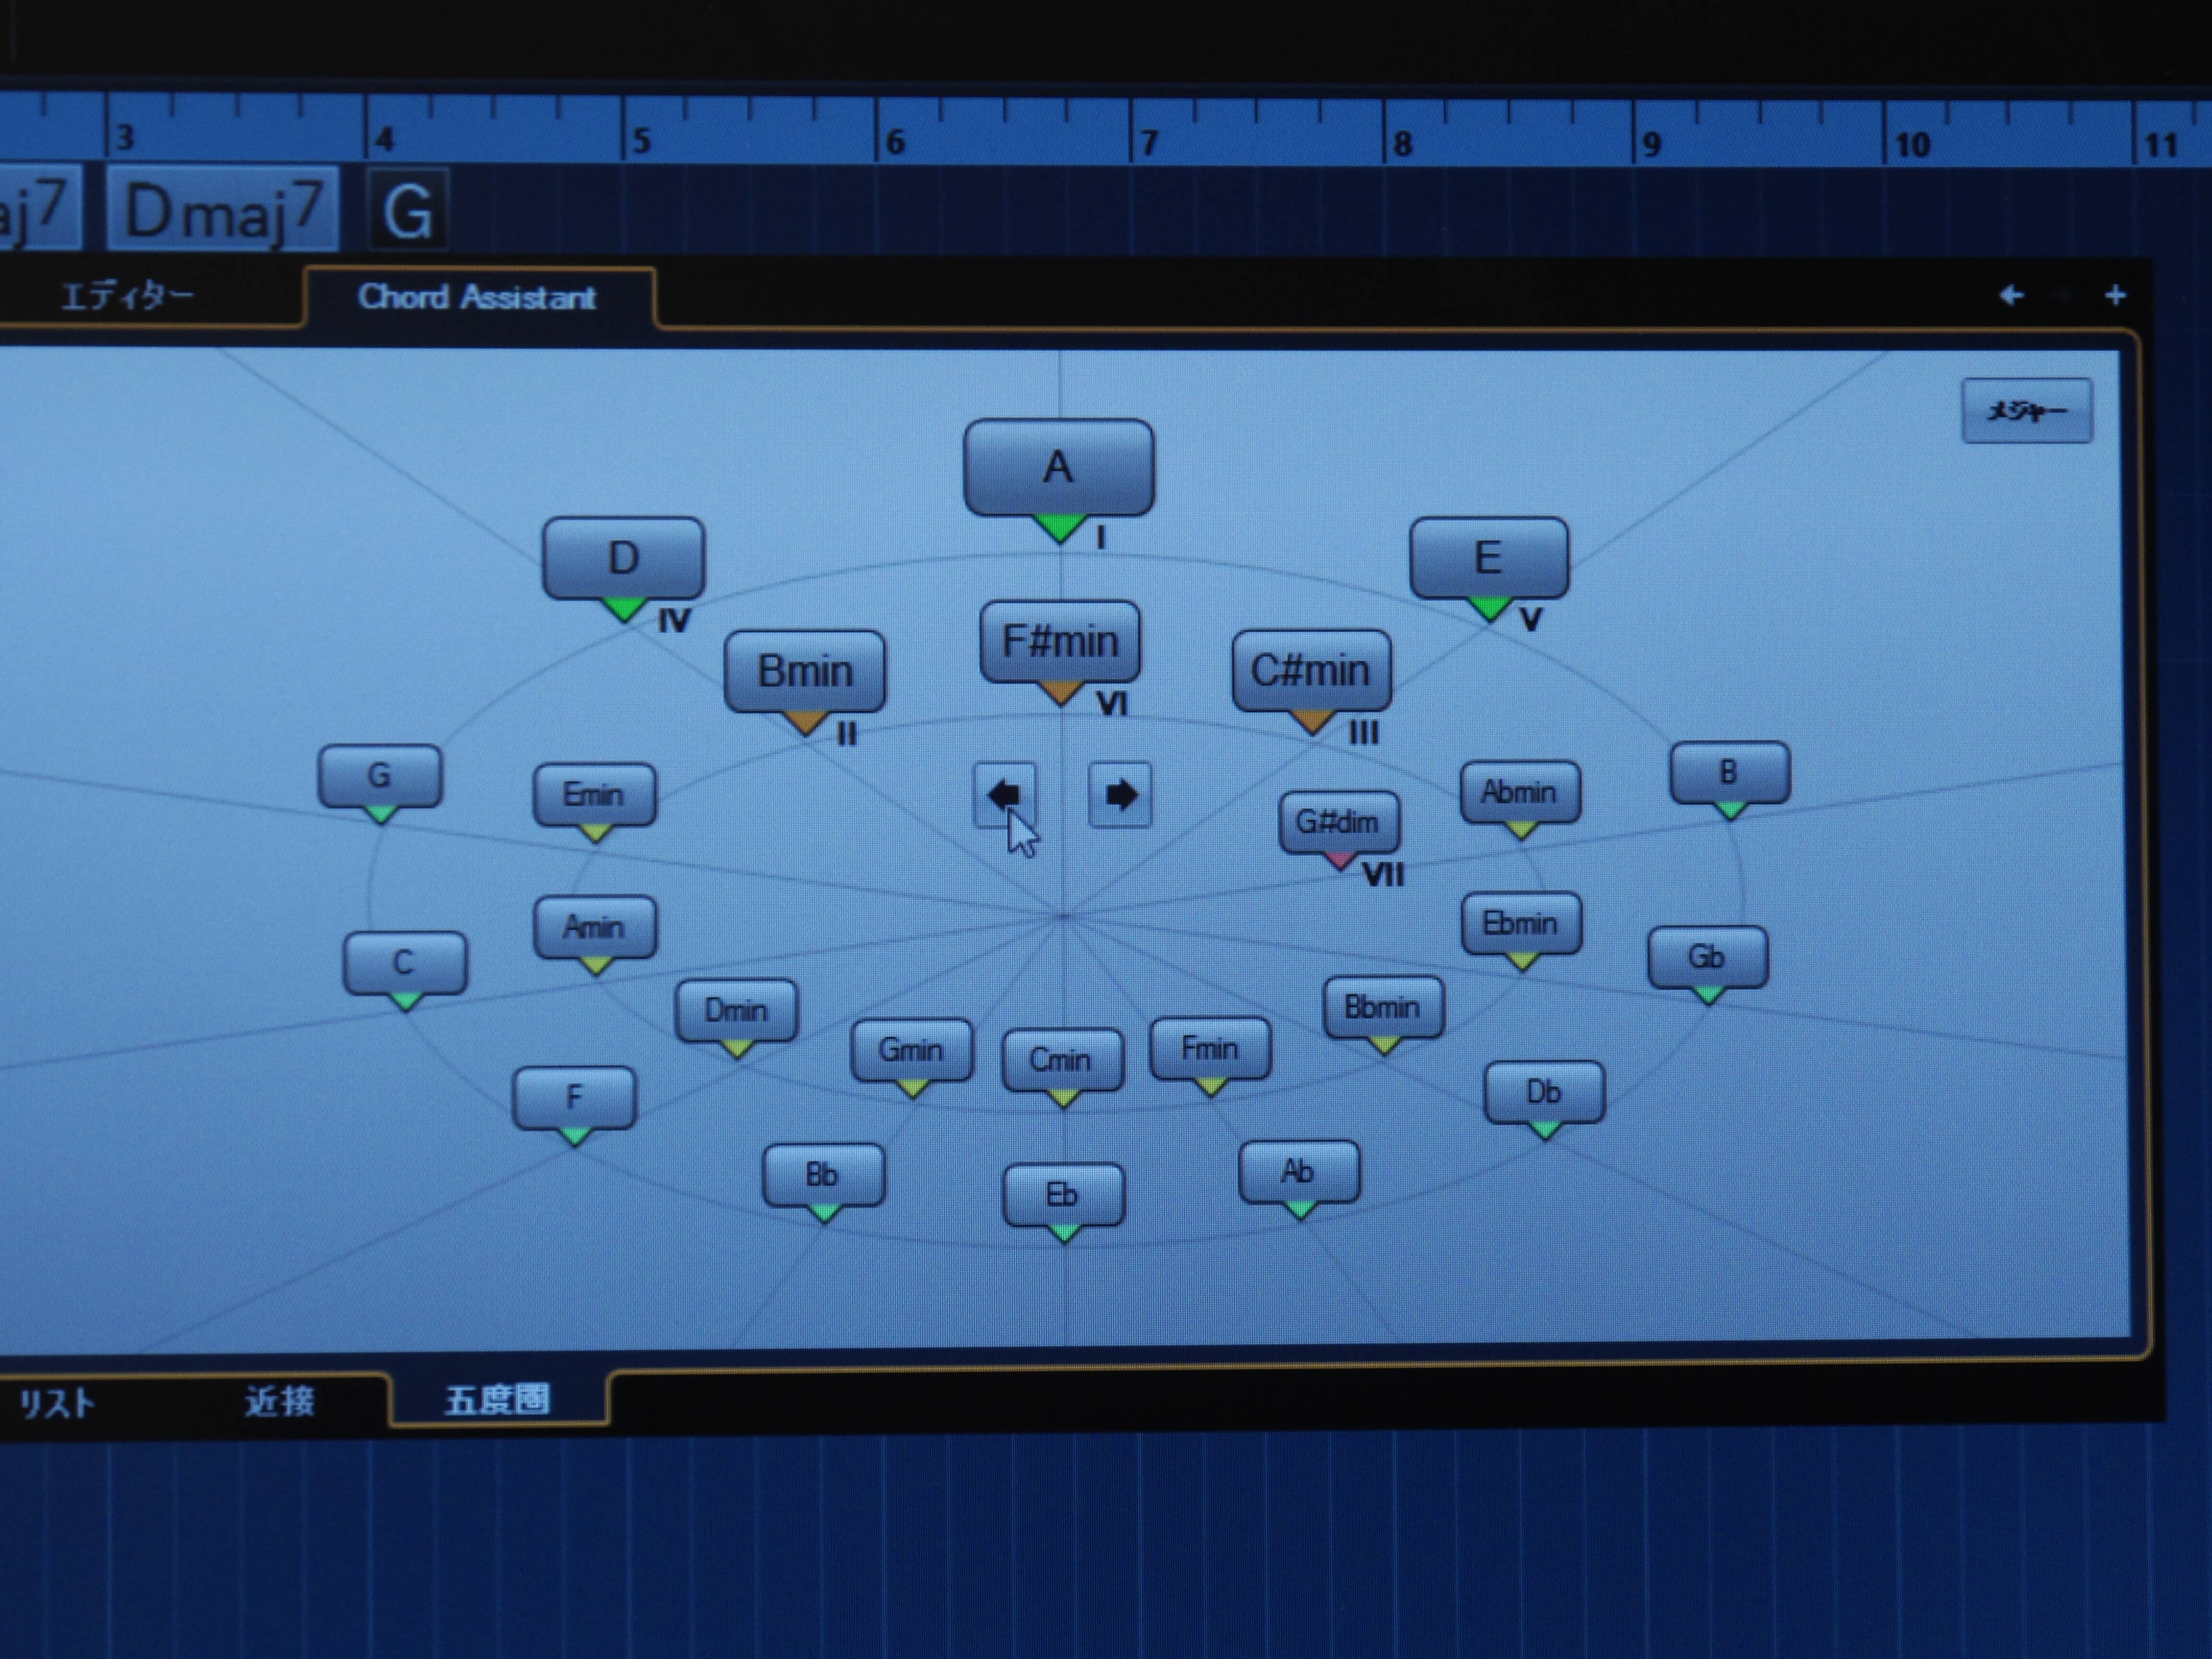Select the Fmin chord bubble
The image size is (2212, 1659).
pos(1211,1049)
